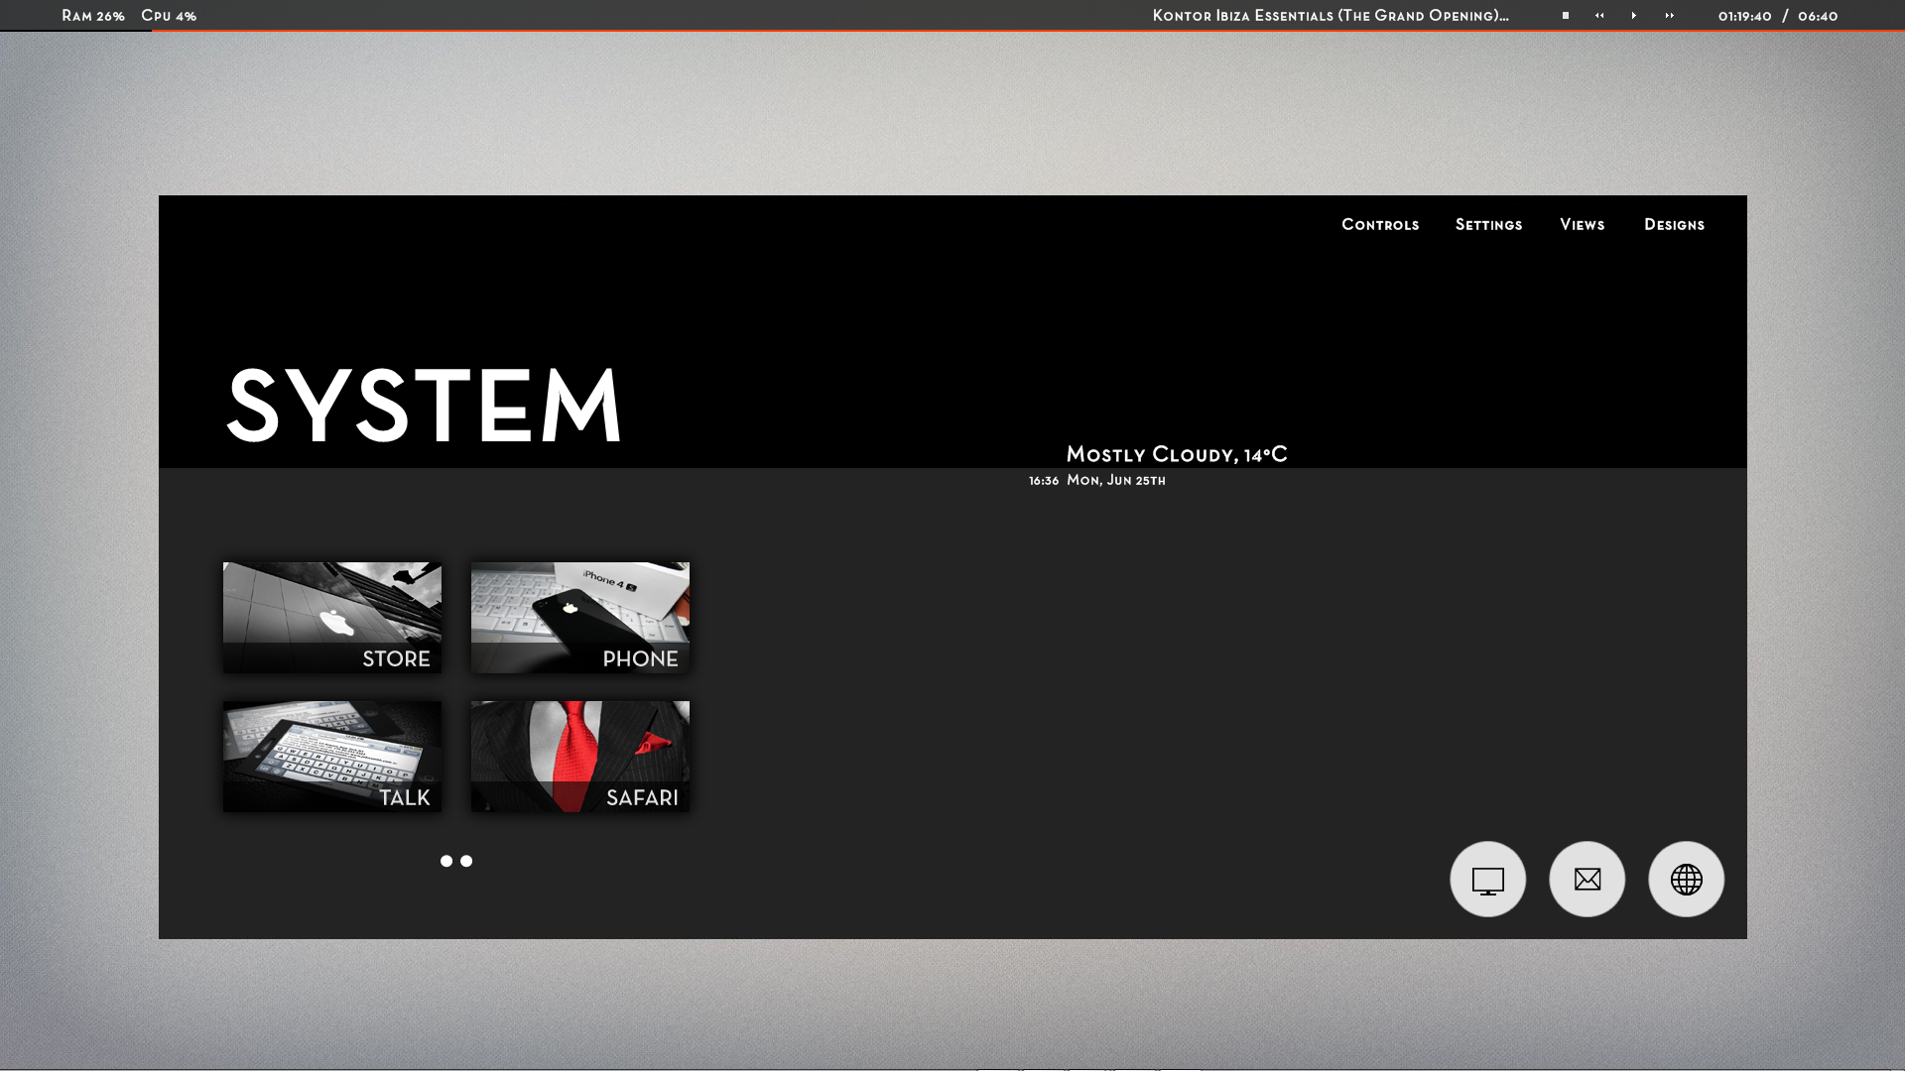The width and height of the screenshot is (1905, 1071).
Task: Open the Controls menu
Action: click(1380, 225)
